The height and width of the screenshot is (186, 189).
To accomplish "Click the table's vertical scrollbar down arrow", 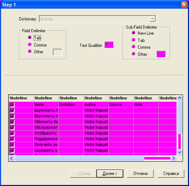I will pyautogui.click(x=180, y=152).
